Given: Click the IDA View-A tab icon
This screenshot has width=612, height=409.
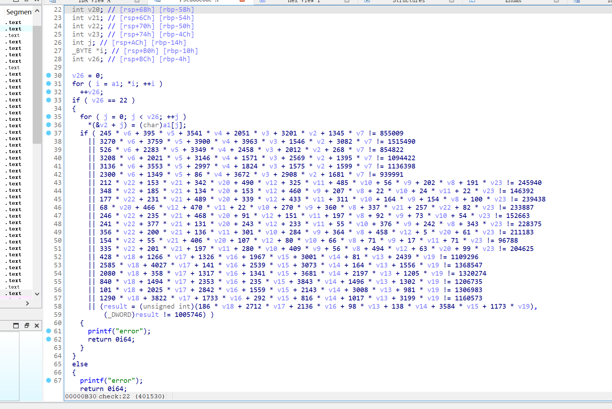Looking at the screenshot, I should click(53, 1).
